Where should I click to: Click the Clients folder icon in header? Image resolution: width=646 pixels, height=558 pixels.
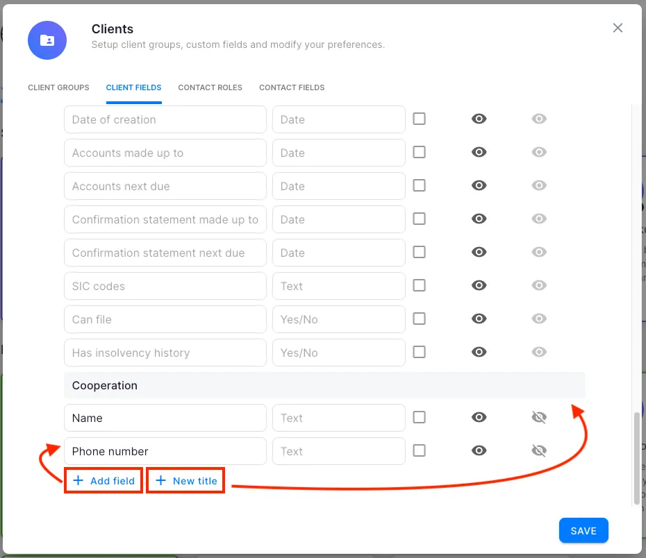tap(47, 40)
